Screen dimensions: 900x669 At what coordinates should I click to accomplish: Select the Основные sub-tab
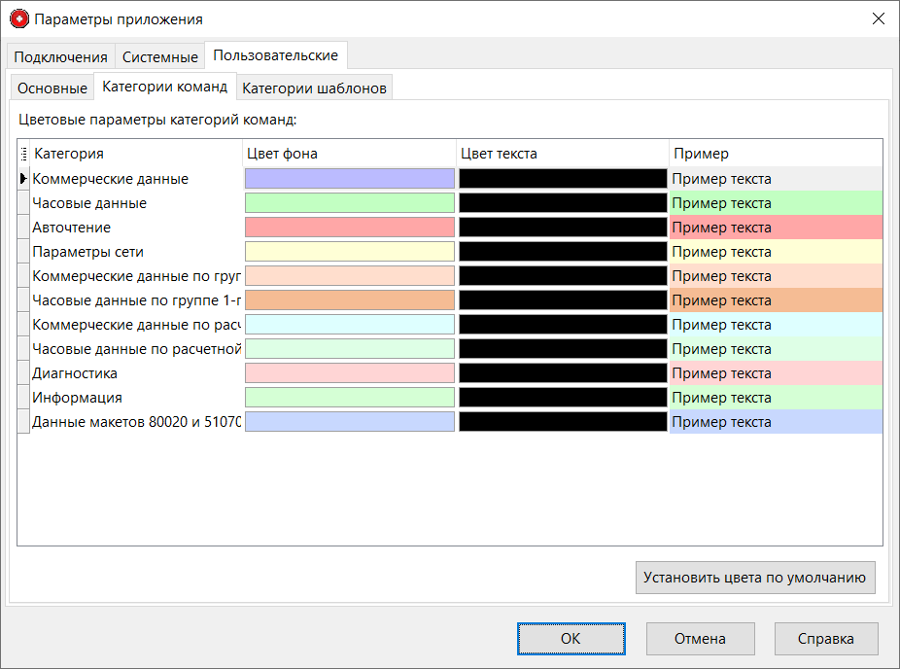pos(52,88)
